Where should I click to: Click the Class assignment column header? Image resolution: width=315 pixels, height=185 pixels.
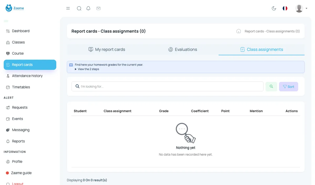[118, 111]
